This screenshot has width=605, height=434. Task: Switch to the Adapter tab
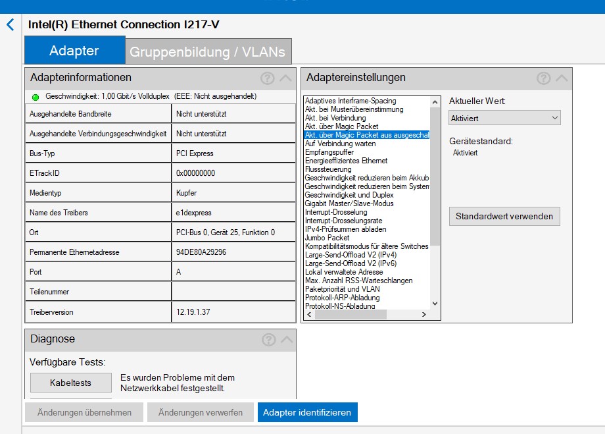75,51
